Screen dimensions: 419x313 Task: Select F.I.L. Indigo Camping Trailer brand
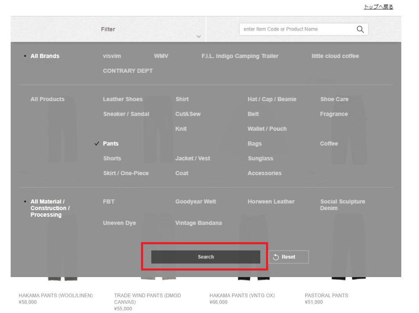click(240, 56)
